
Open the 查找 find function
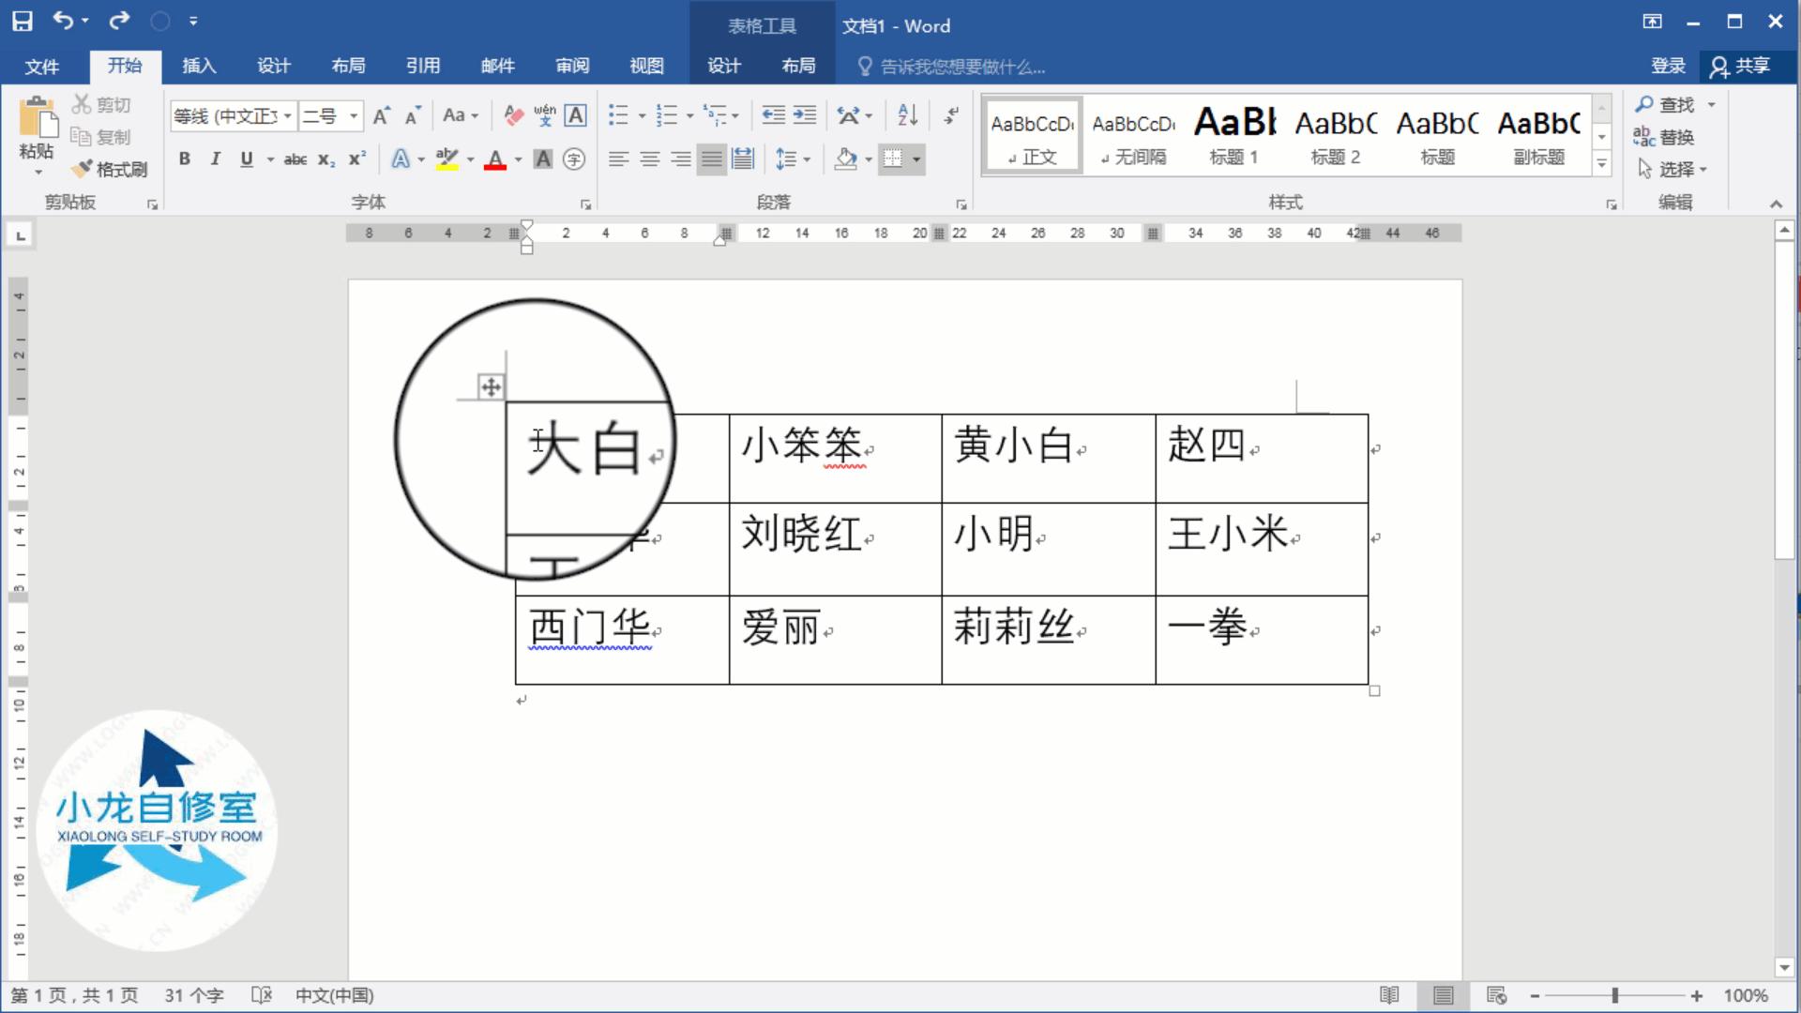click(x=1674, y=105)
